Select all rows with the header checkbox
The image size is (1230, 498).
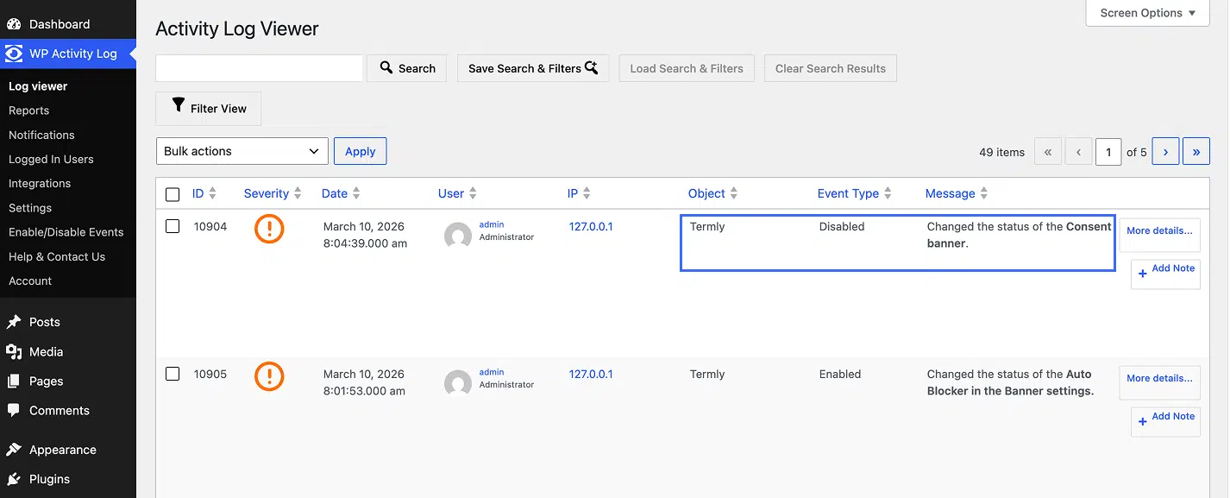tap(172, 193)
